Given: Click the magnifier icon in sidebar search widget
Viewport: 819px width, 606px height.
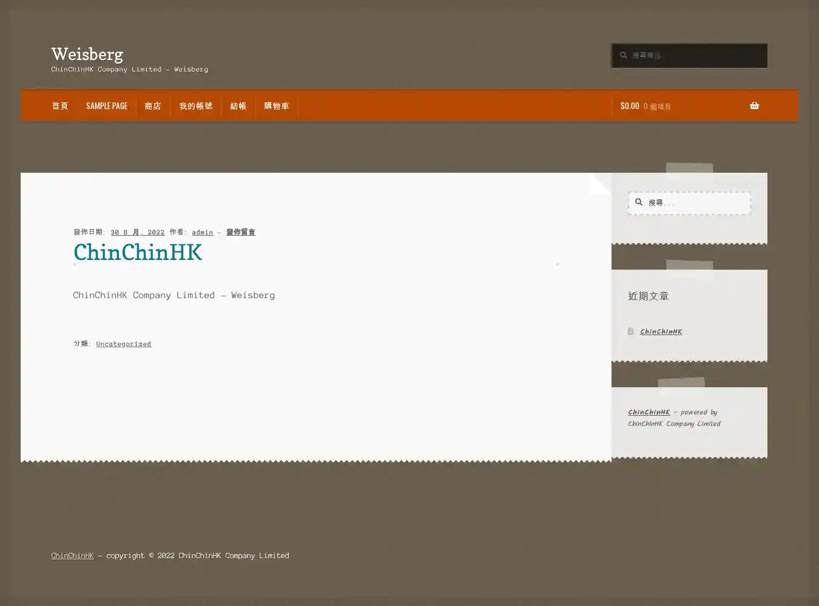Looking at the screenshot, I should click(x=639, y=202).
